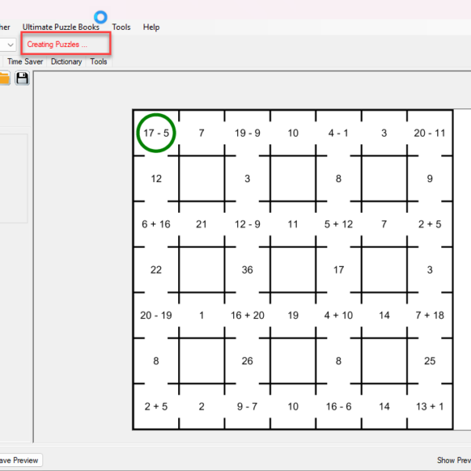The height and width of the screenshot is (471, 471).
Task: Select the 4 + 10 puzzle cell
Action: [x=338, y=316]
